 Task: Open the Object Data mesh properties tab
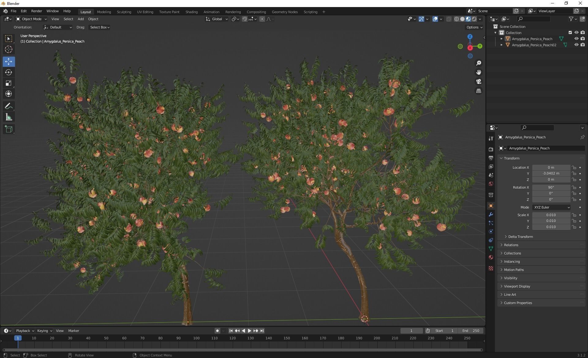[491, 249]
